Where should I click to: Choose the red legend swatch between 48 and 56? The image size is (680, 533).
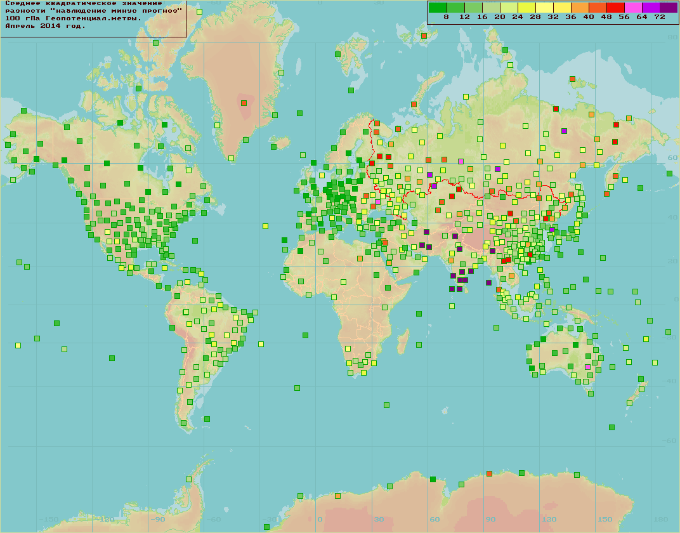pos(615,8)
